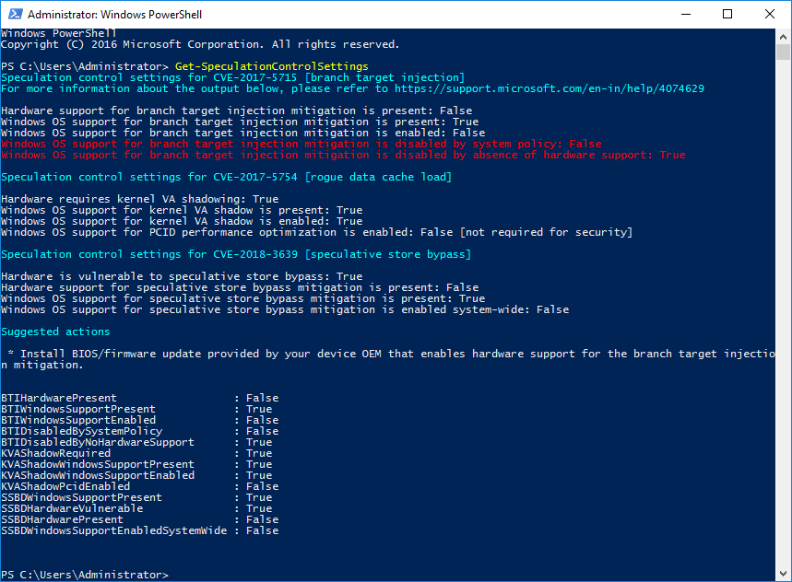
Task: Click the PowerShell icon in the title bar
Action: pos(14,15)
